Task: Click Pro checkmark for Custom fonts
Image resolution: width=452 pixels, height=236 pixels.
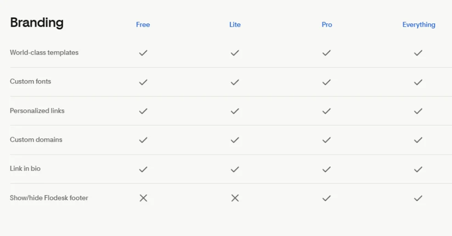Action: point(326,82)
